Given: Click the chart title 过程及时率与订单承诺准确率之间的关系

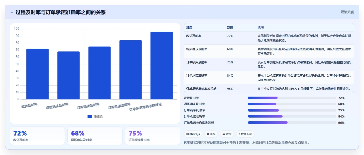Looking at the screenshot, I should click(61, 12).
